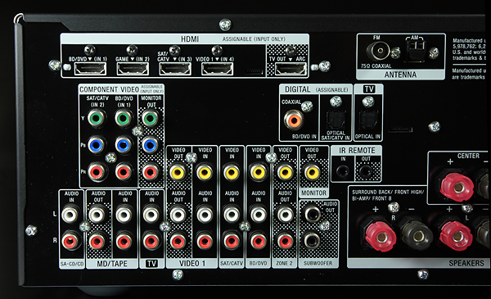Click the BD/DVD (IN 1) HDMI port
The height and width of the screenshot is (299, 491).
tap(90, 69)
